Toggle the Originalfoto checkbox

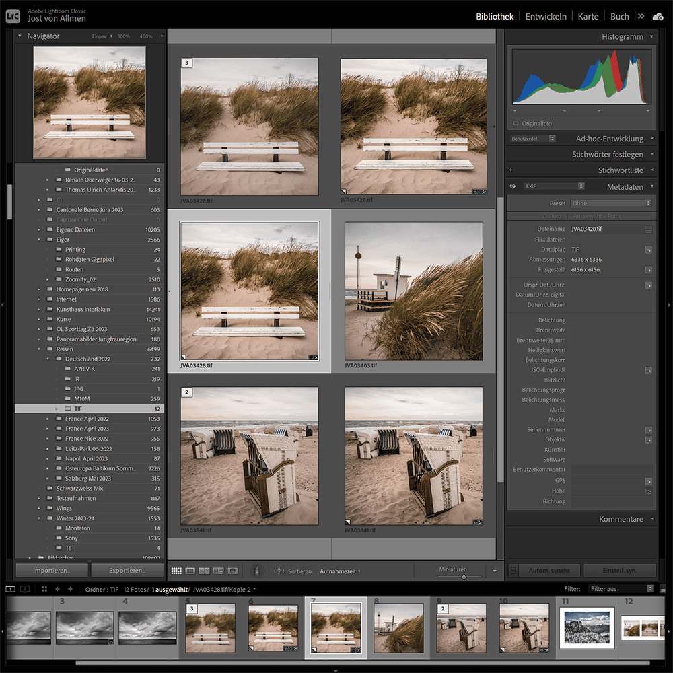[516, 123]
